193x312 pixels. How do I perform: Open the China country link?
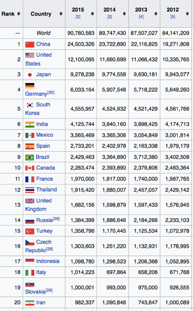tap(43, 44)
